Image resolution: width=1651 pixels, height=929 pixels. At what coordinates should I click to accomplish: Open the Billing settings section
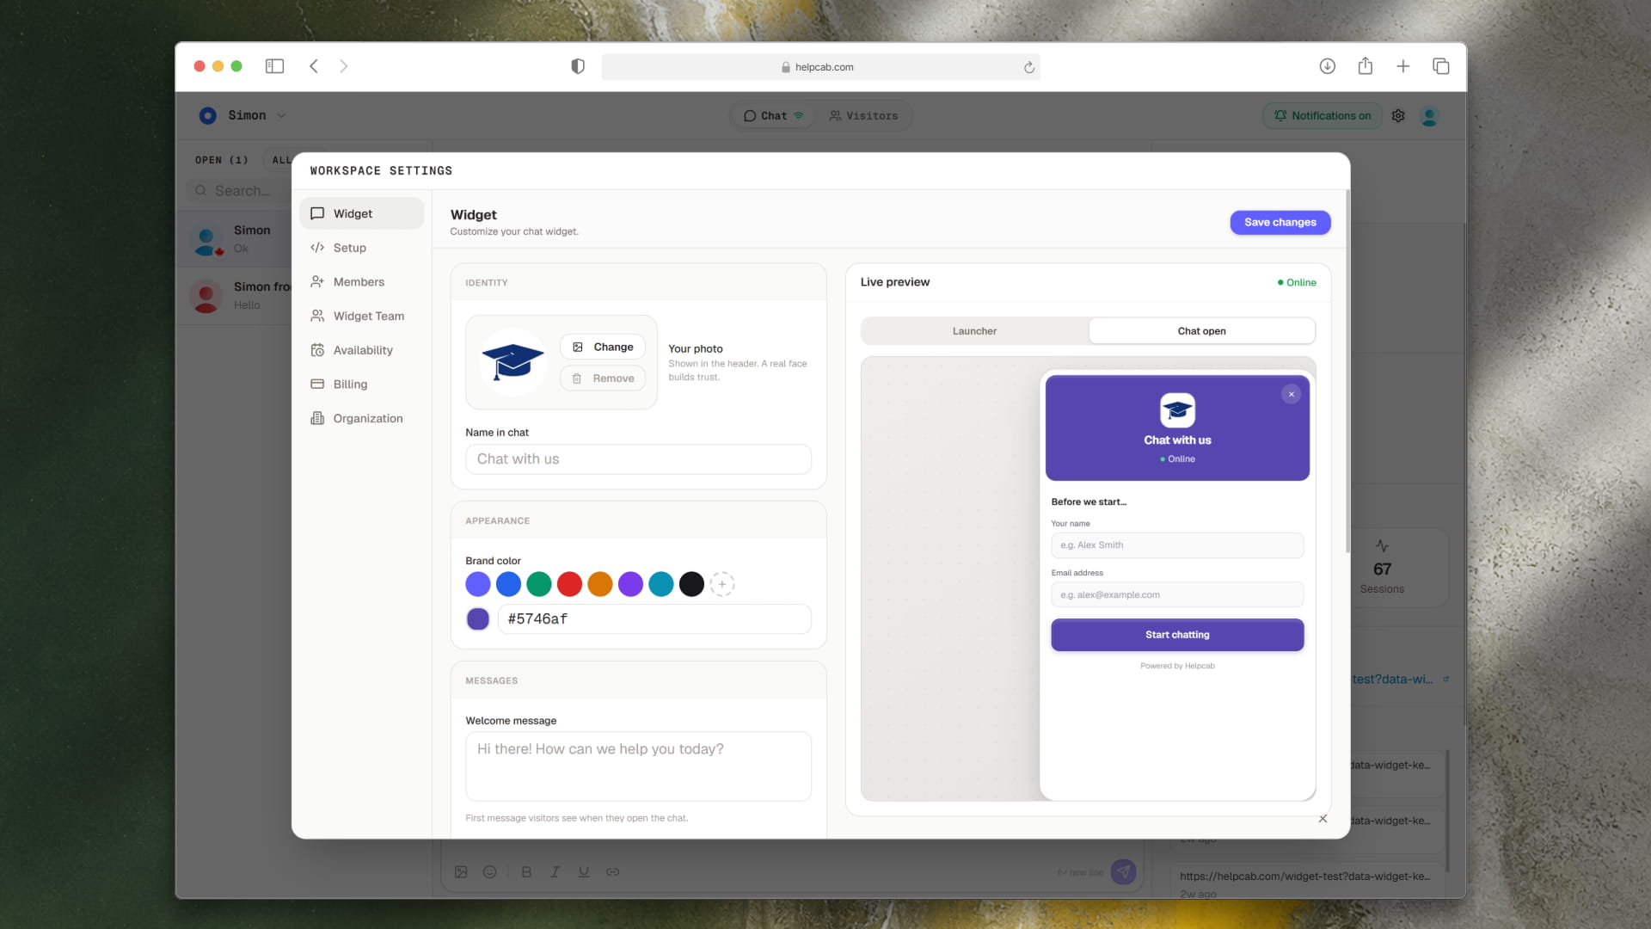point(361,385)
